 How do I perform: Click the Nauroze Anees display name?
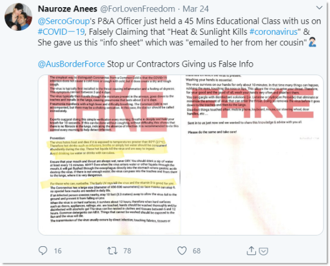68,9
